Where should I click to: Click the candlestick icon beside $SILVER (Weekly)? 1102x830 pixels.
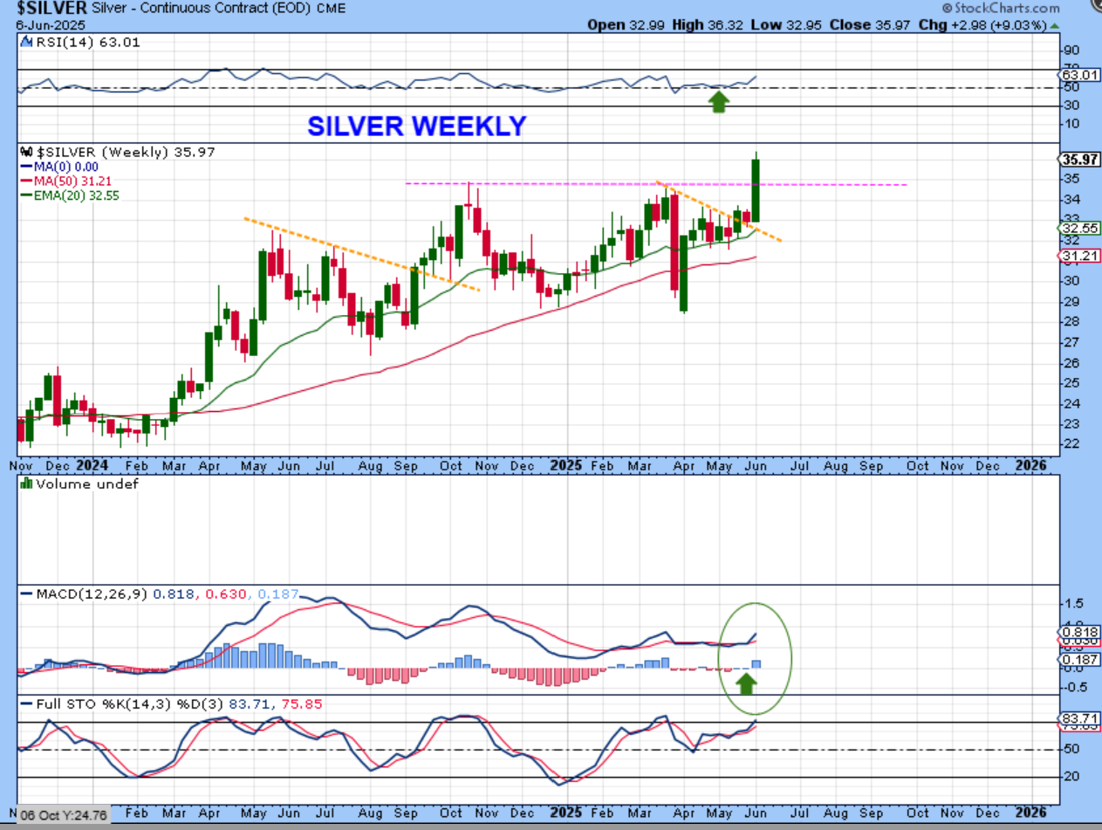click(x=24, y=152)
